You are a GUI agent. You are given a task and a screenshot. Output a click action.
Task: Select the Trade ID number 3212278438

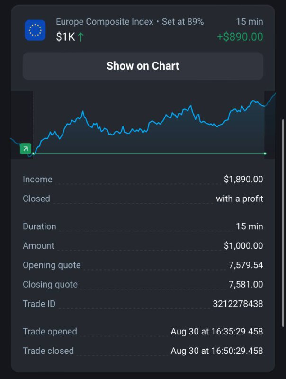click(238, 304)
